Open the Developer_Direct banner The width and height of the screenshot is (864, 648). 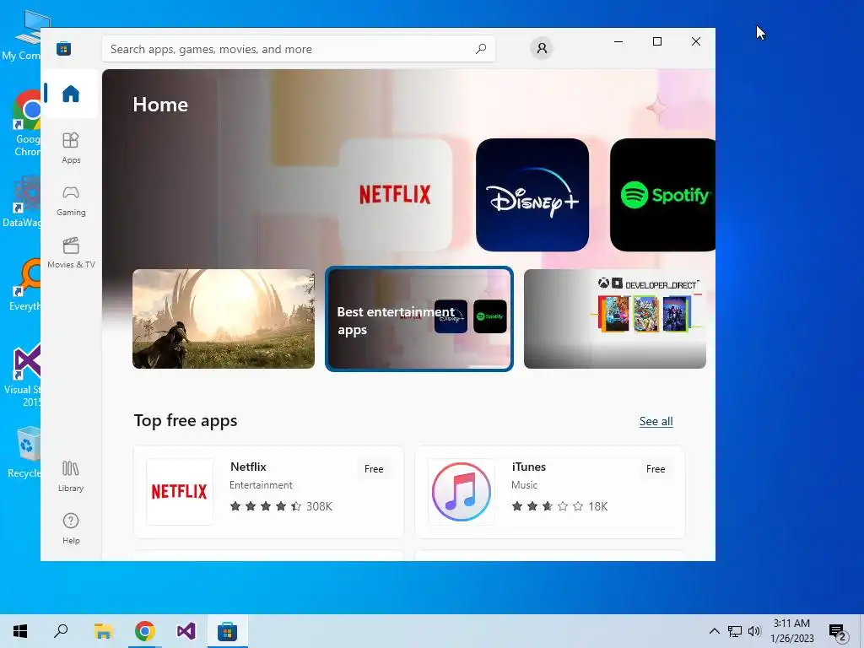(x=615, y=318)
